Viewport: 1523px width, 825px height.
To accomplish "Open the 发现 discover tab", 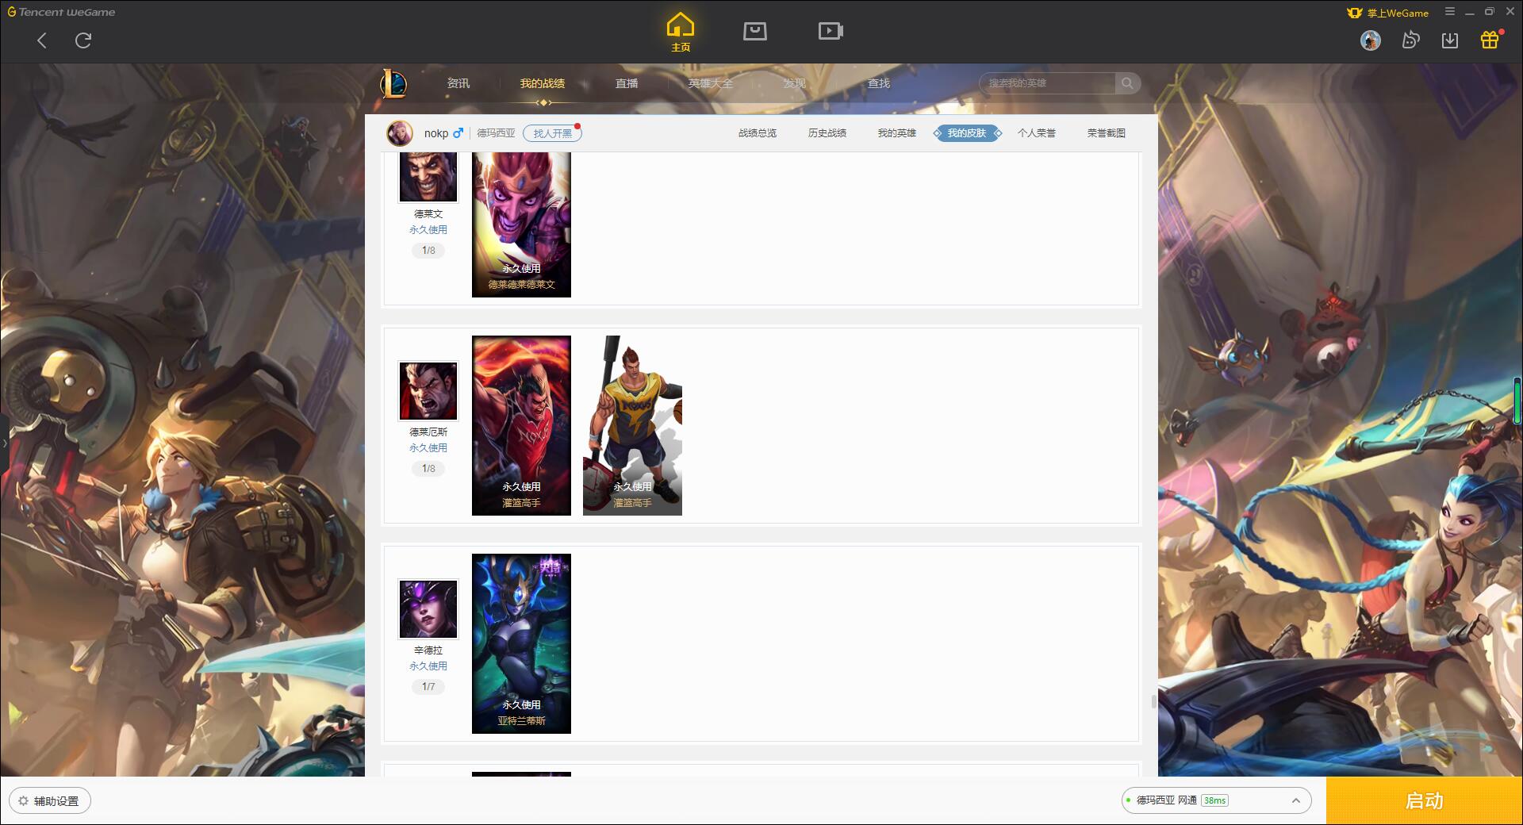I will click(x=795, y=83).
